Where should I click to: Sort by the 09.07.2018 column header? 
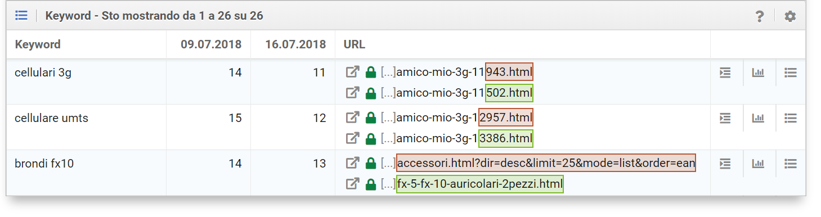click(x=211, y=44)
